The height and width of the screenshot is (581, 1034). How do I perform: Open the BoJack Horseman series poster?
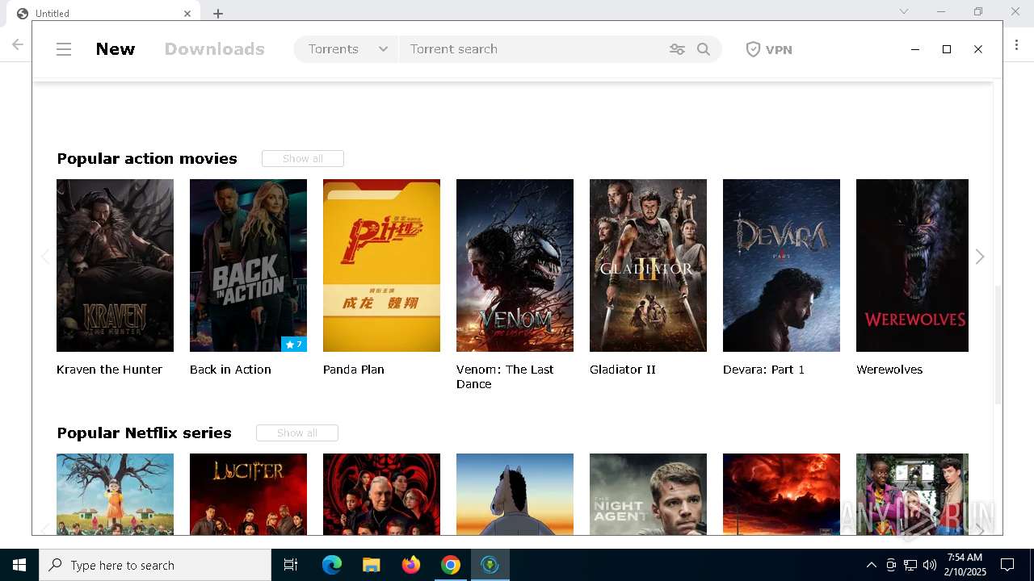pos(515,494)
